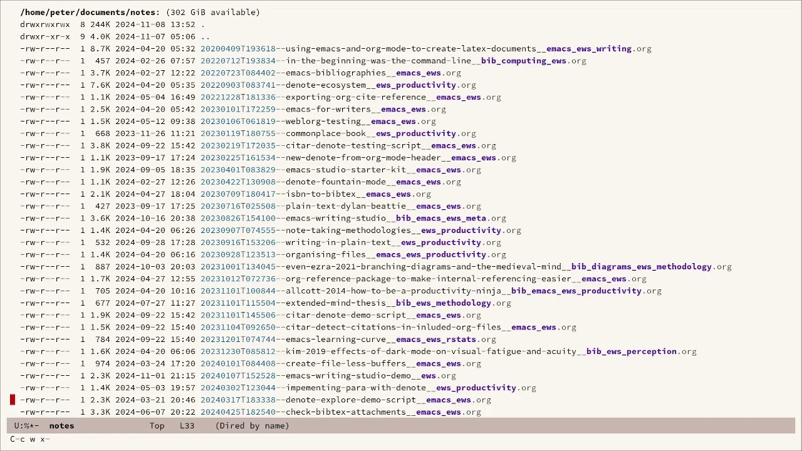The width and height of the screenshot is (802, 451).
Task: Open citar-denote-demo-script file
Action: click(x=341, y=315)
